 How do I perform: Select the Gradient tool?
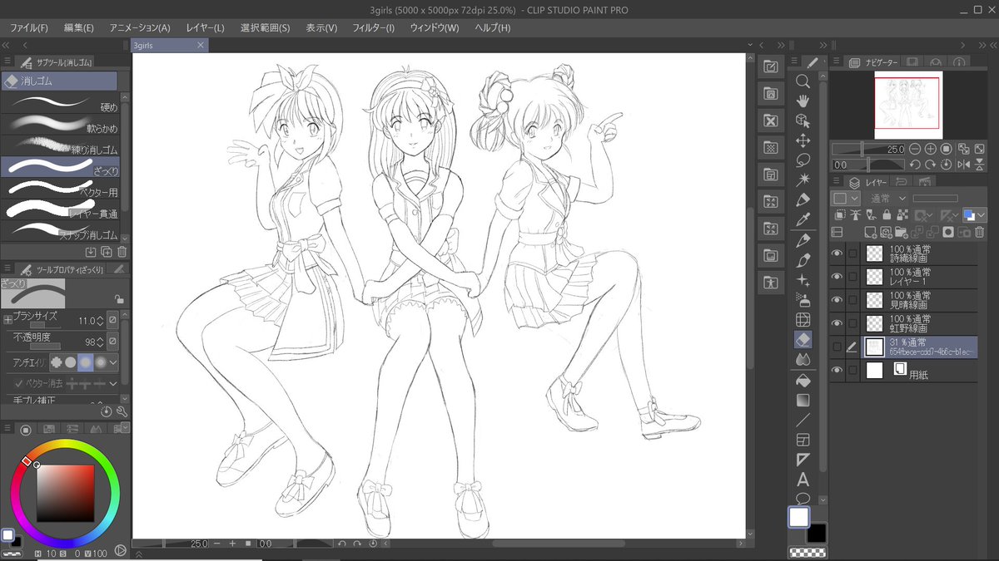(x=803, y=400)
